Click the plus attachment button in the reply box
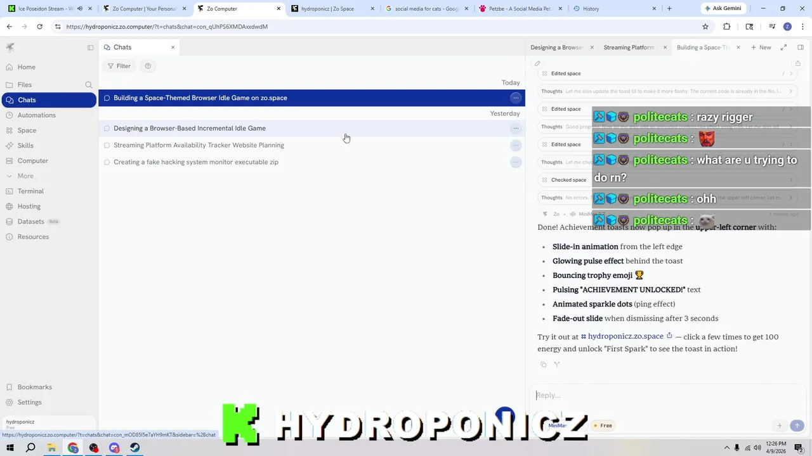 click(780, 426)
